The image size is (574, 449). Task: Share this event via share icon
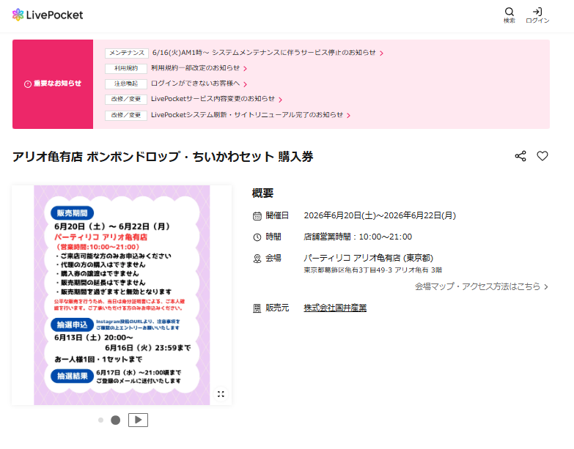[520, 156]
